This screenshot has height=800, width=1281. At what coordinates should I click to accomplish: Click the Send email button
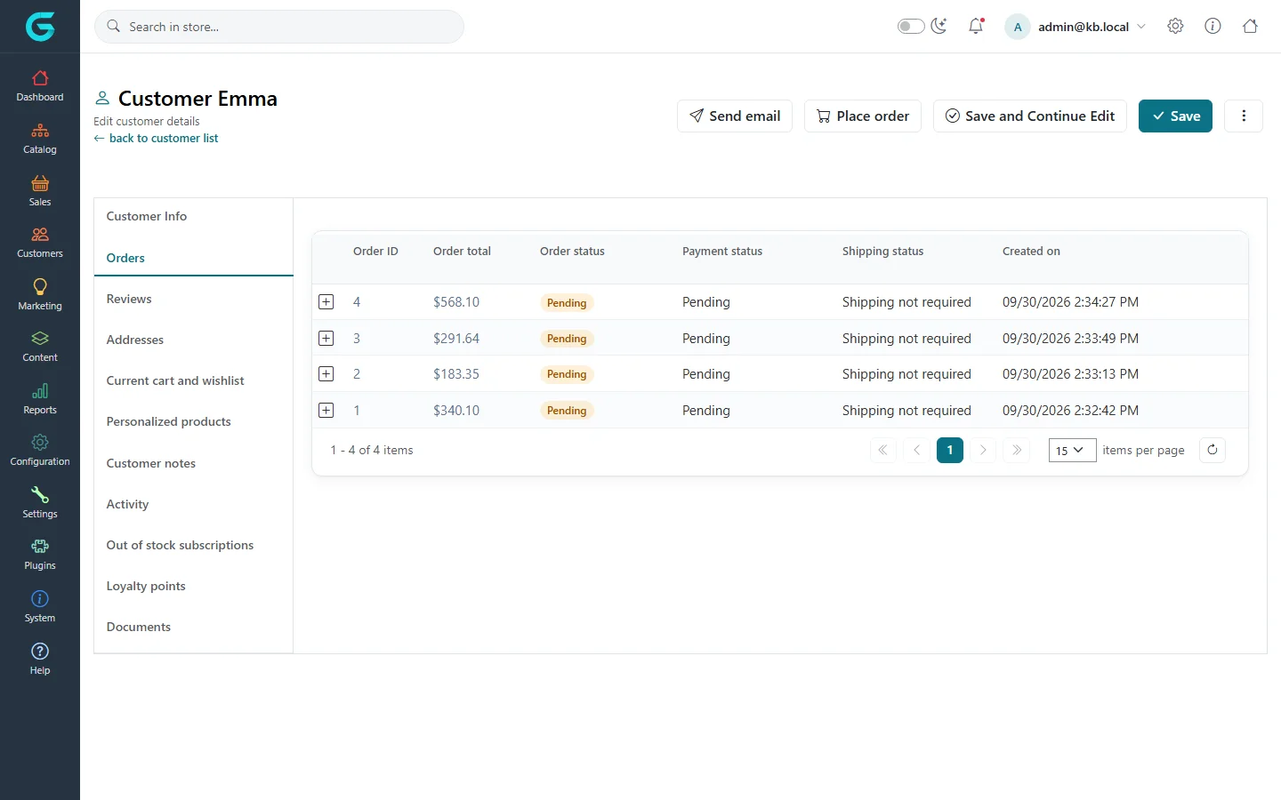click(x=735, y=116)
